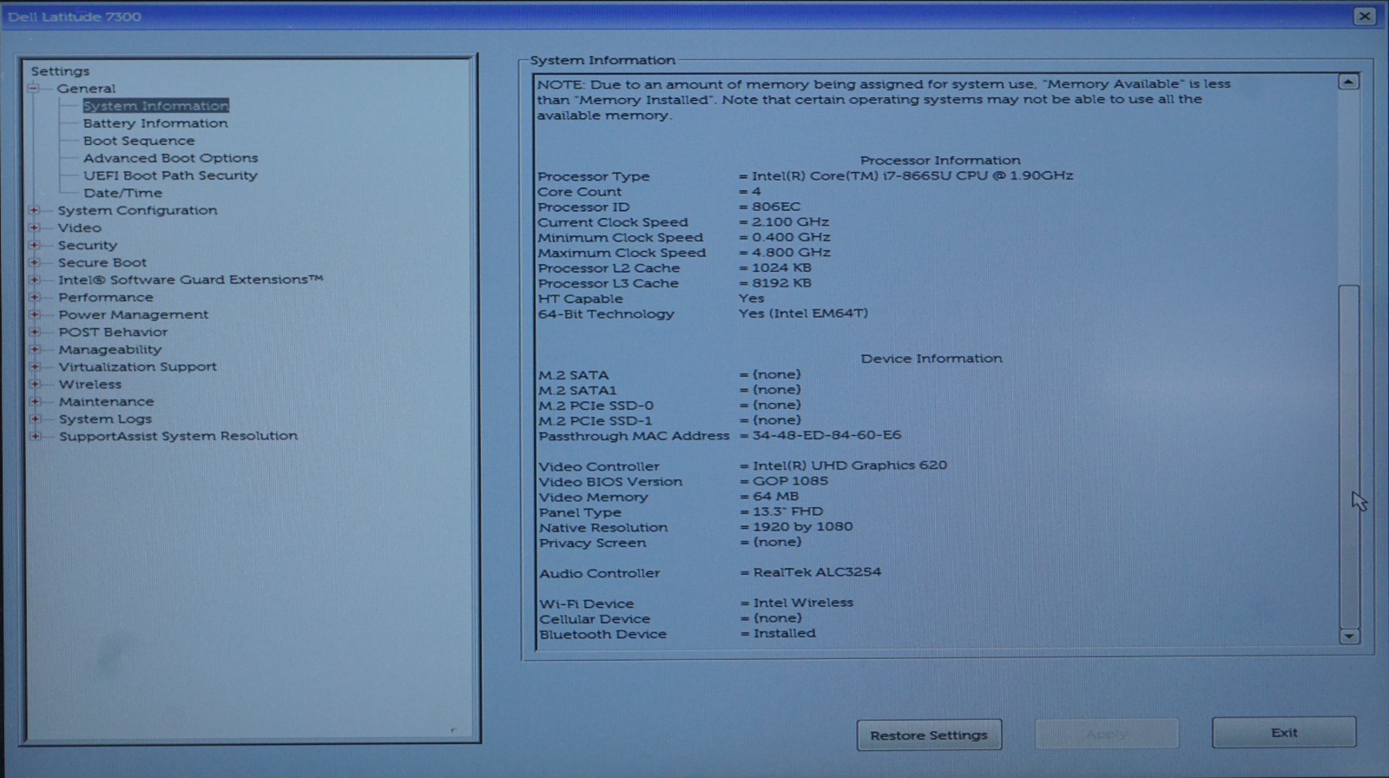Click the greyed-out Apply button
1389x778 pixels.
pyautogui.click(x=1107, y=734)
